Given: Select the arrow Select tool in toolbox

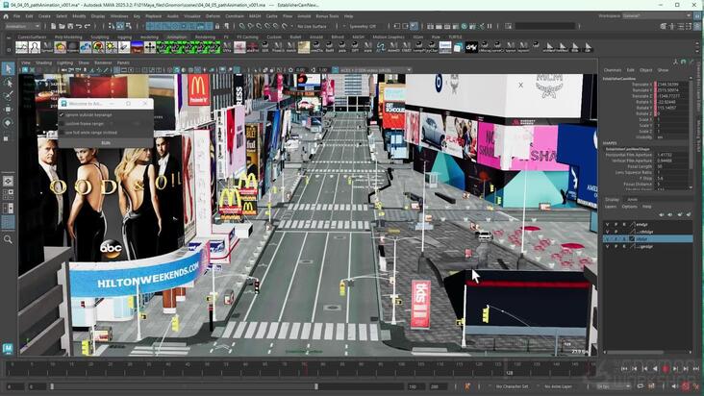Looking at the screenshot, I should (8, 68).
